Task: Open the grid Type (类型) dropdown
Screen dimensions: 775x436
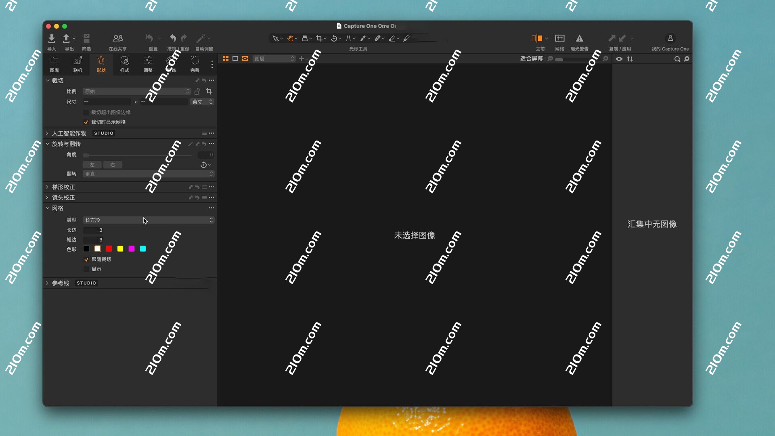Action: (149, 220)
